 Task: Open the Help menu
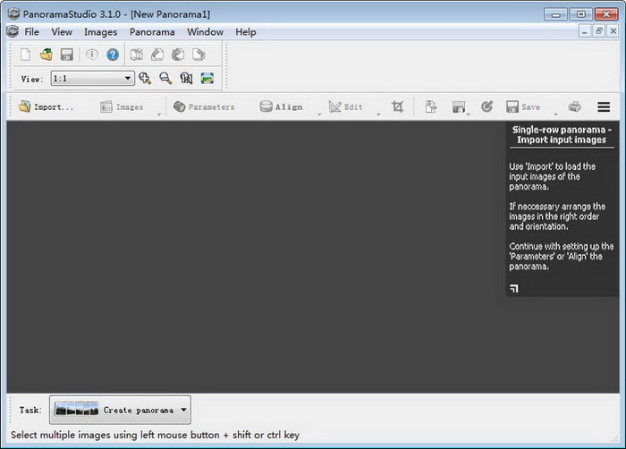[x=246, y=32]
